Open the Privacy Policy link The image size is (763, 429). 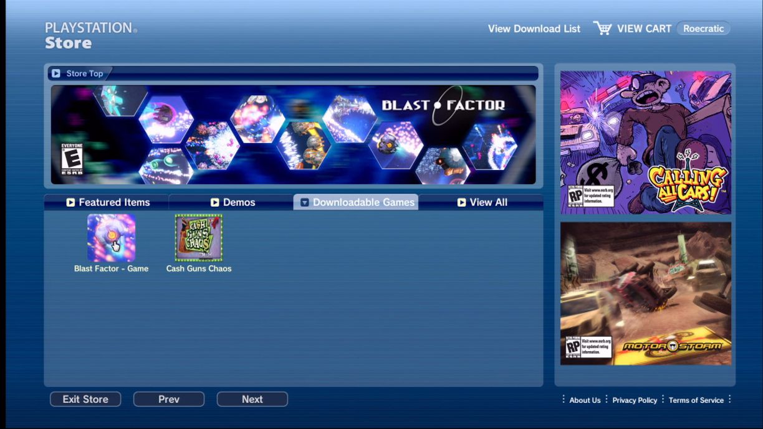tap(635, 400)
